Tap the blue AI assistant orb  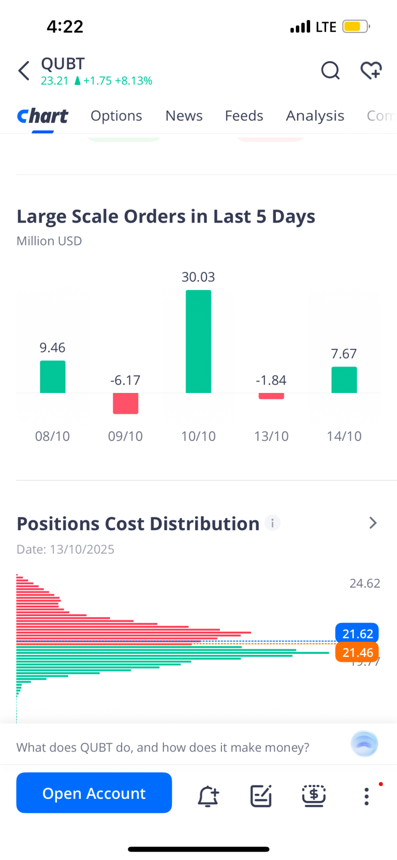[364, 744]
